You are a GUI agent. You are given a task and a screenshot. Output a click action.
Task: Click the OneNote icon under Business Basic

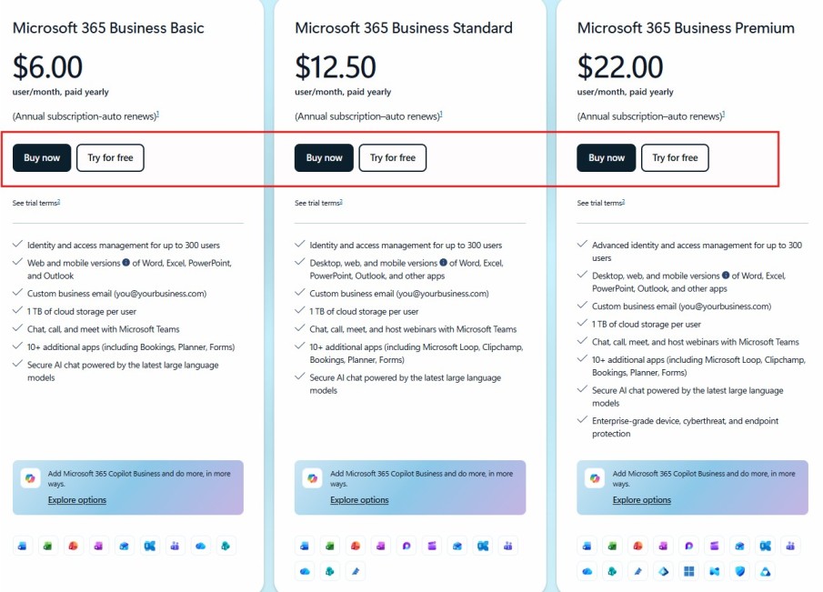pyautogui.click(x=98, y=547)
